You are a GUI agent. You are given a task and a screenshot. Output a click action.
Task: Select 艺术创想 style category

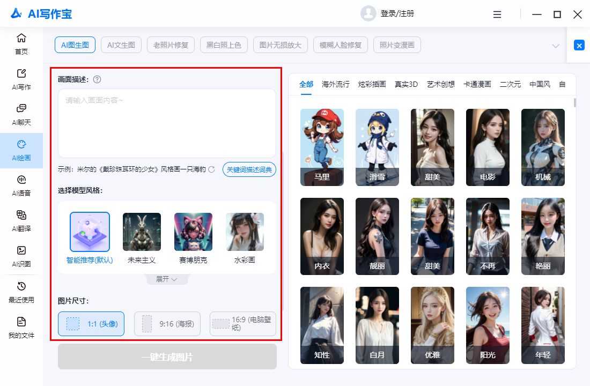[x=440, y=84]
